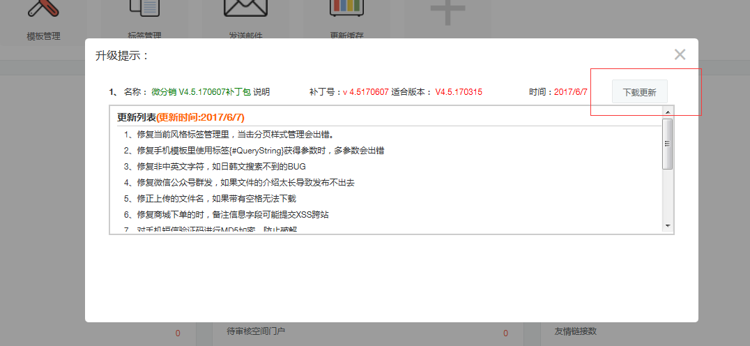
Task: Click the 升级提示 dialog title
Action: (x=123, y=56)
